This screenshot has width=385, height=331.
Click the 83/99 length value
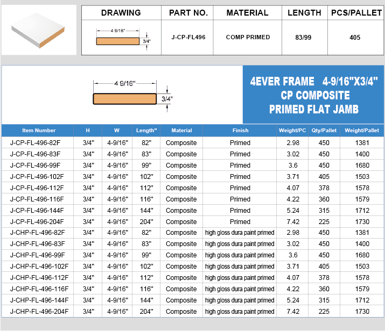pos(303,38)
